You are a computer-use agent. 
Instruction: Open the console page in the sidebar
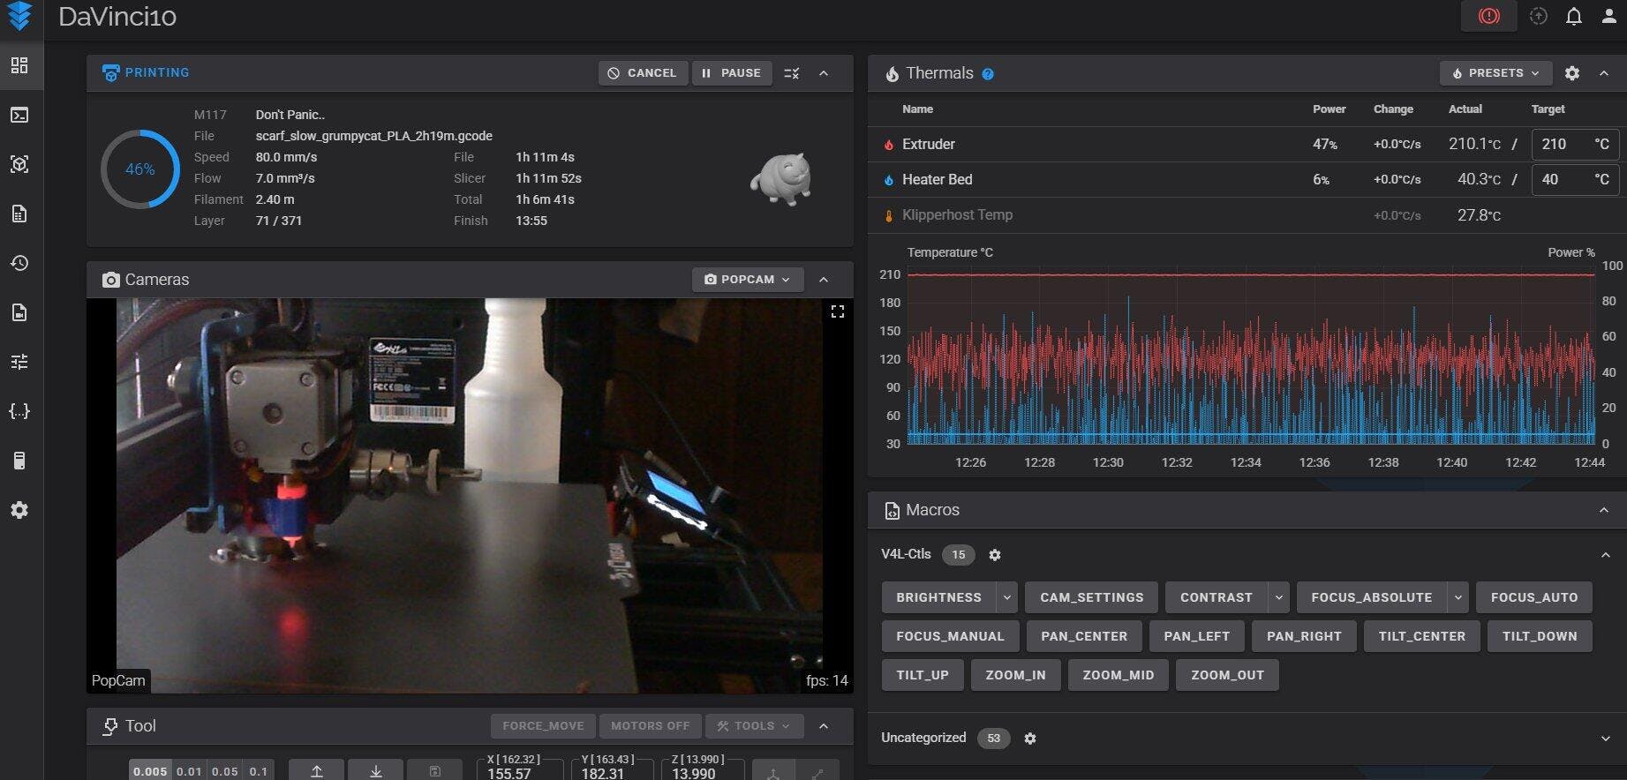point(19,115)
